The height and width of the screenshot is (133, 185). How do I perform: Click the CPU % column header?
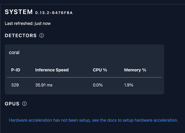point(100,70)
